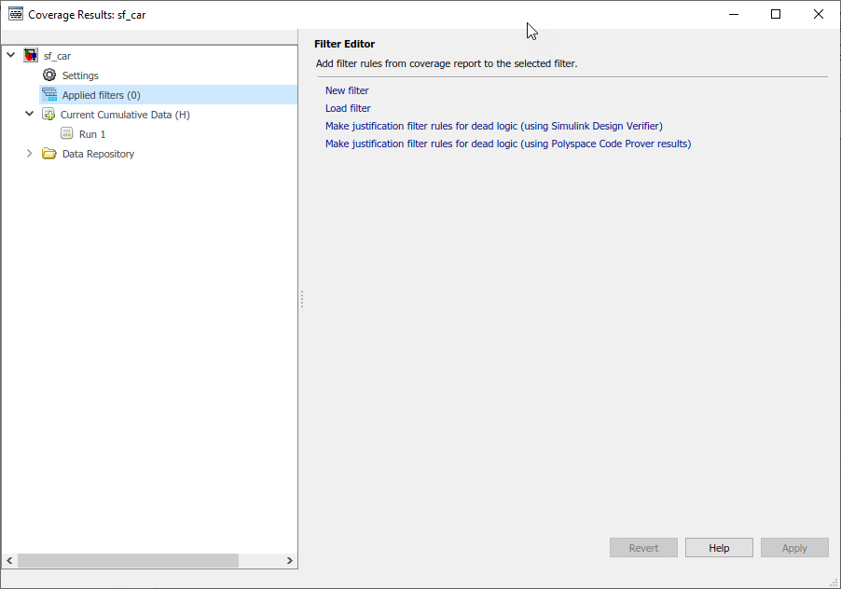Viewport: 841px width, 589px height.
Task: Click the panel splitter handle dots
Action: 301,299
